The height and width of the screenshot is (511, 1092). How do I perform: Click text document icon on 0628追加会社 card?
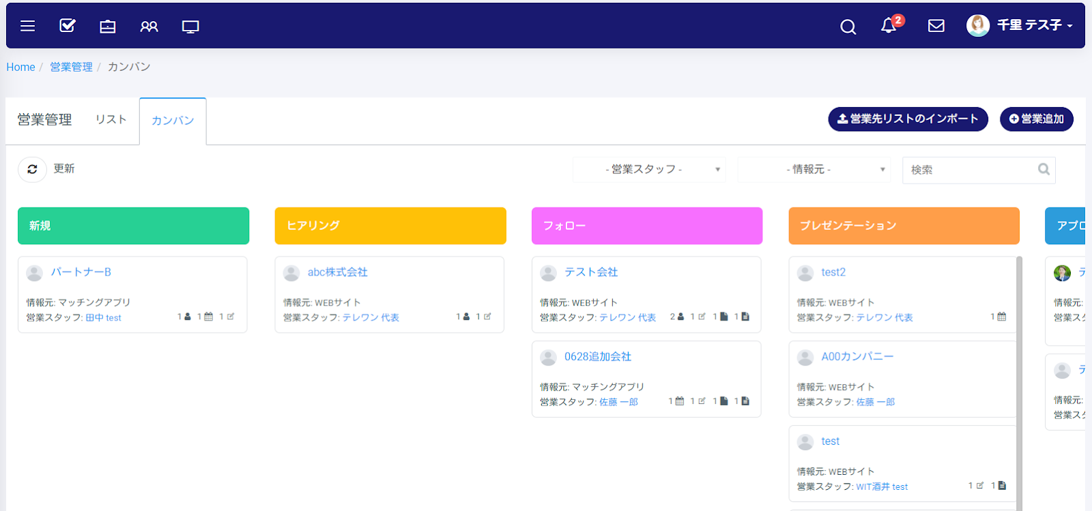pos(745,401)
